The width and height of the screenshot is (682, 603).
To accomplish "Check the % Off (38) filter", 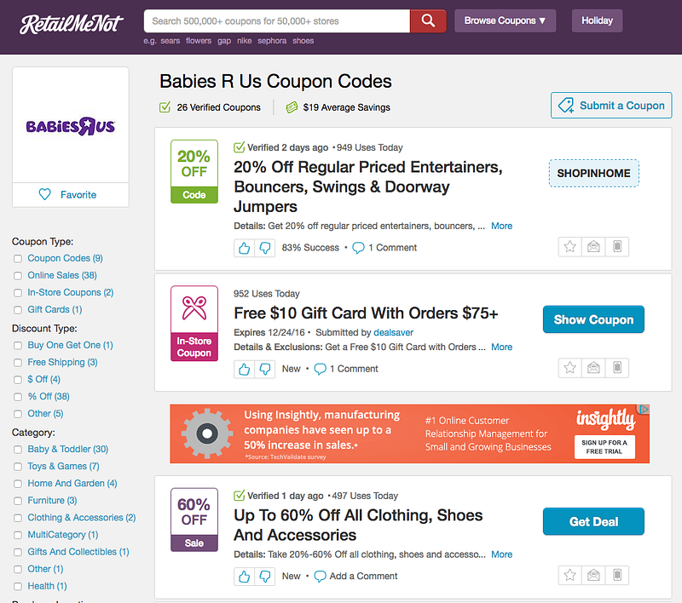I will point(18,397).
